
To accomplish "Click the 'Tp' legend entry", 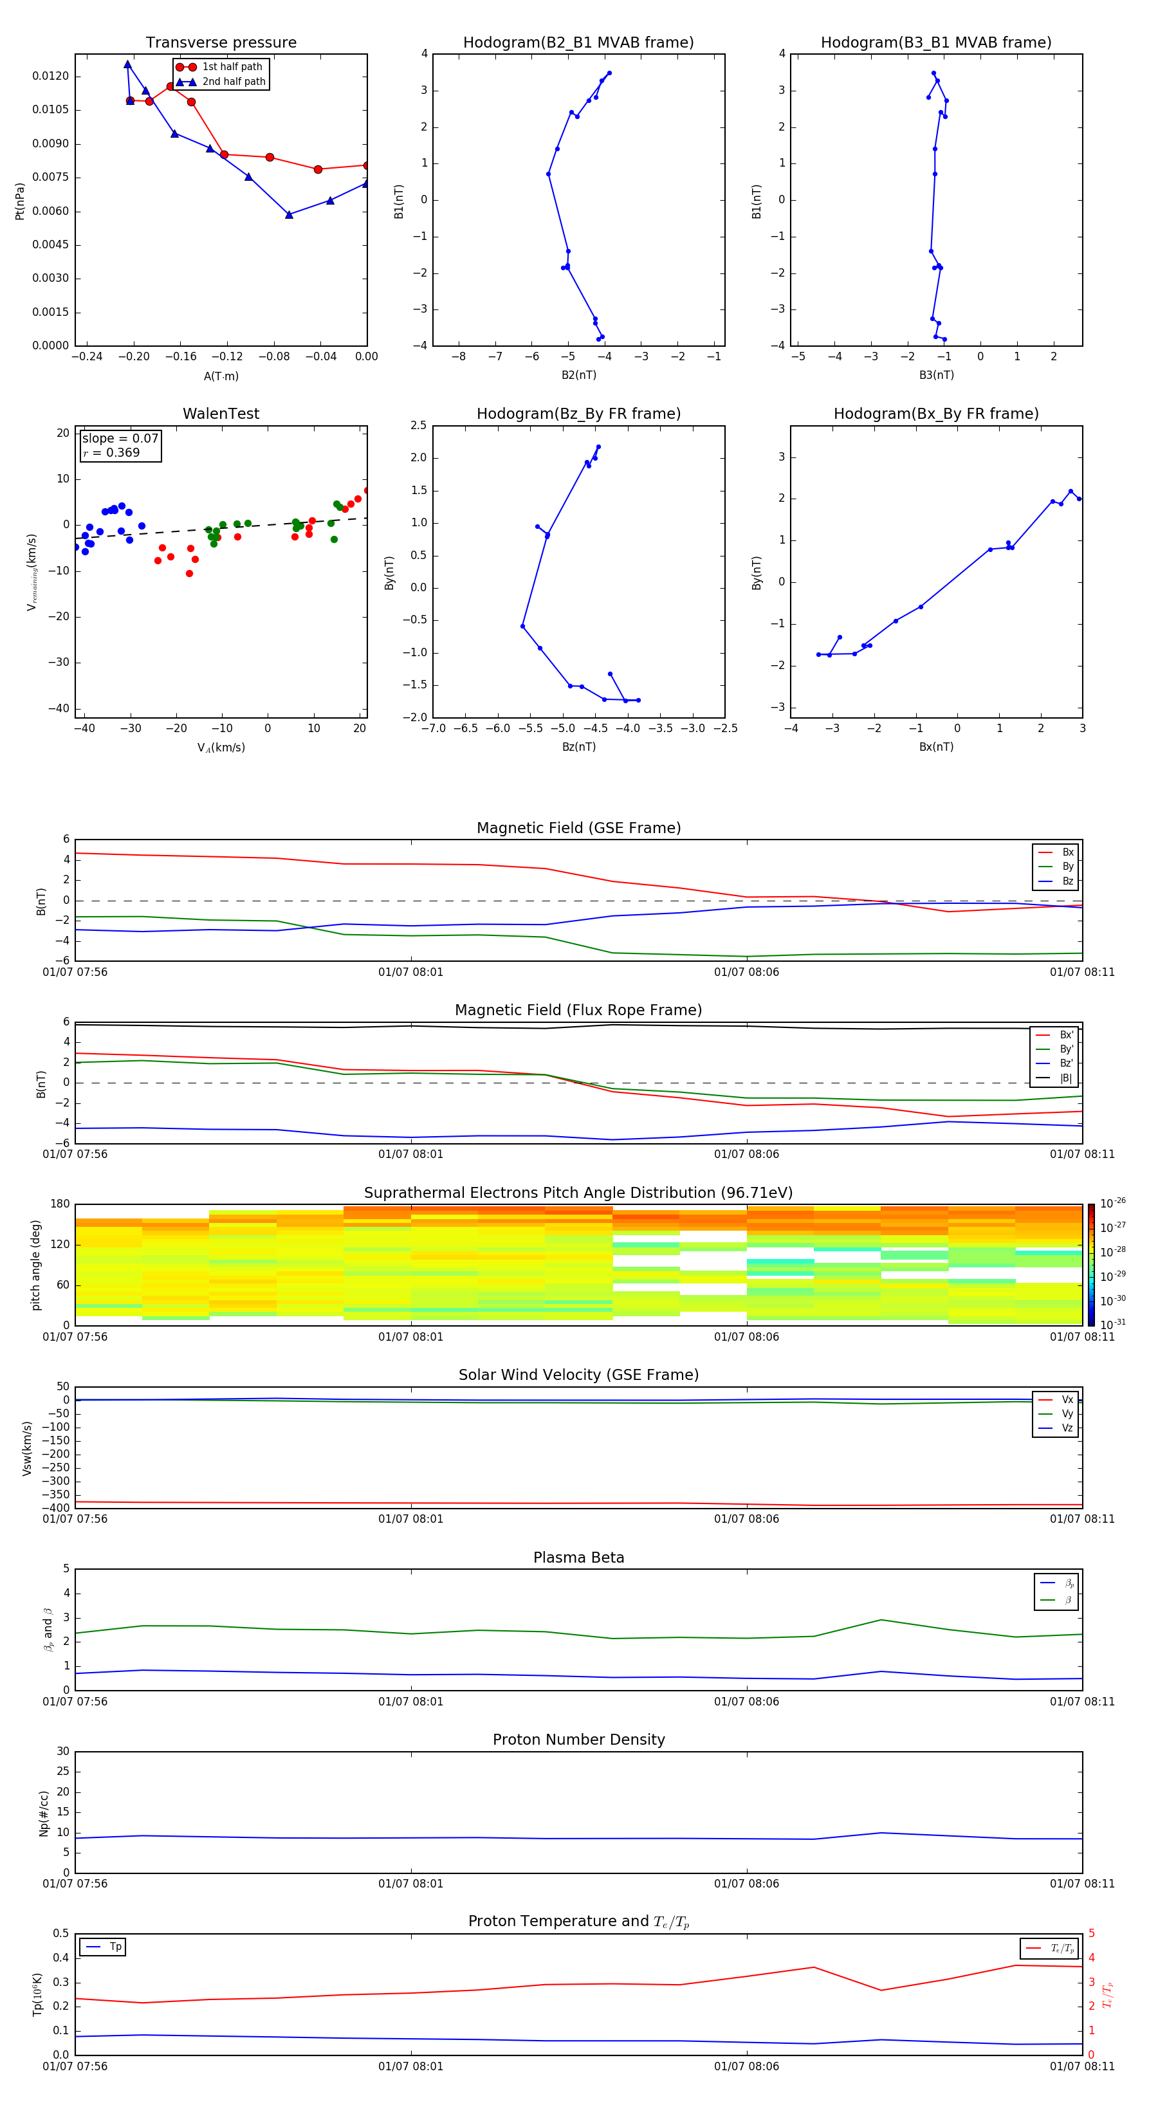I will [x=103, y=1947].
